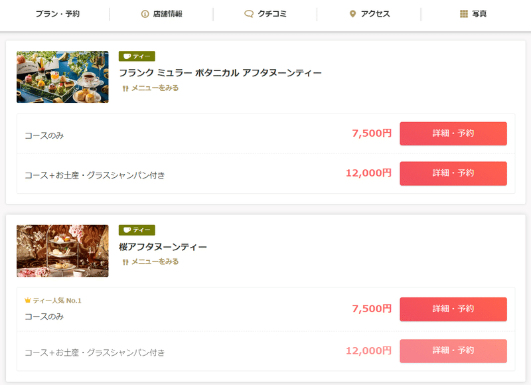Viewport: 531px width, 385px height.
Task: Click the speech bubble icon beside クチコミ
Action: pos(249,14)
